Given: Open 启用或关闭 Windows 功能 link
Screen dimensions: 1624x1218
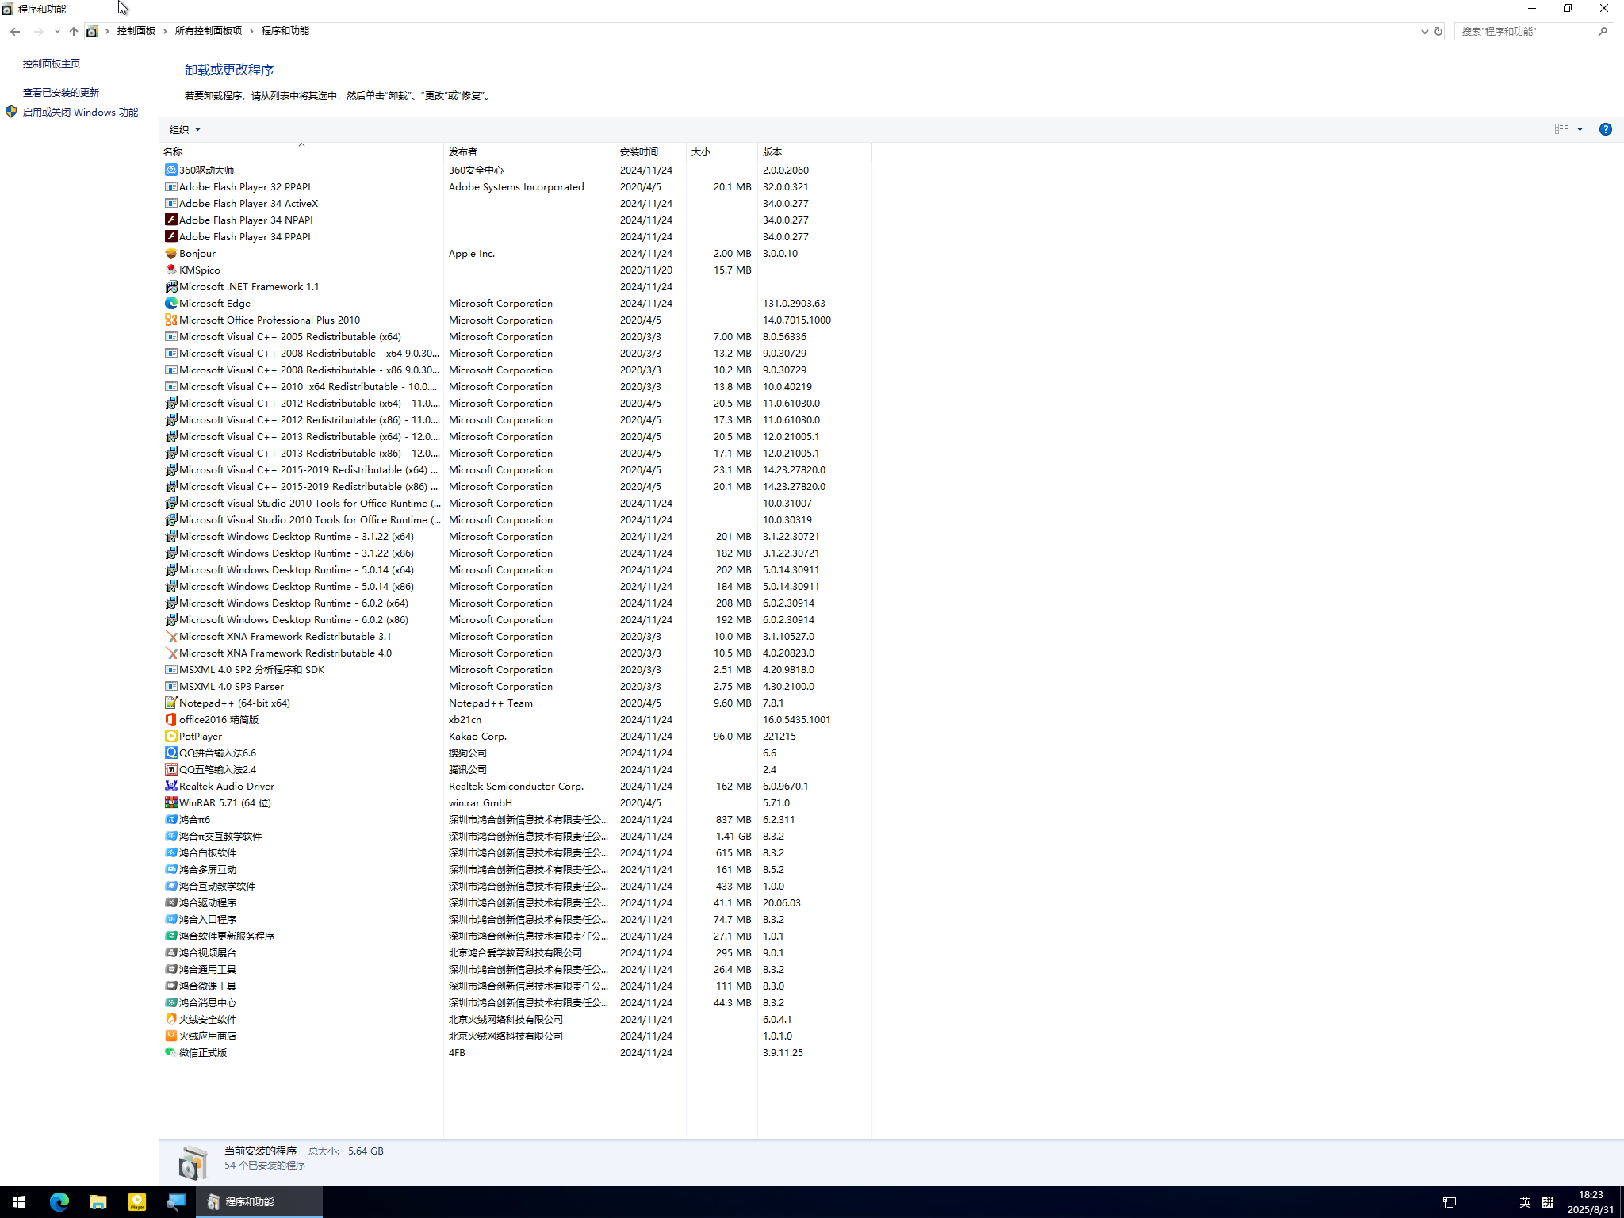Looking at the screenshot, I should pos(80,112).
